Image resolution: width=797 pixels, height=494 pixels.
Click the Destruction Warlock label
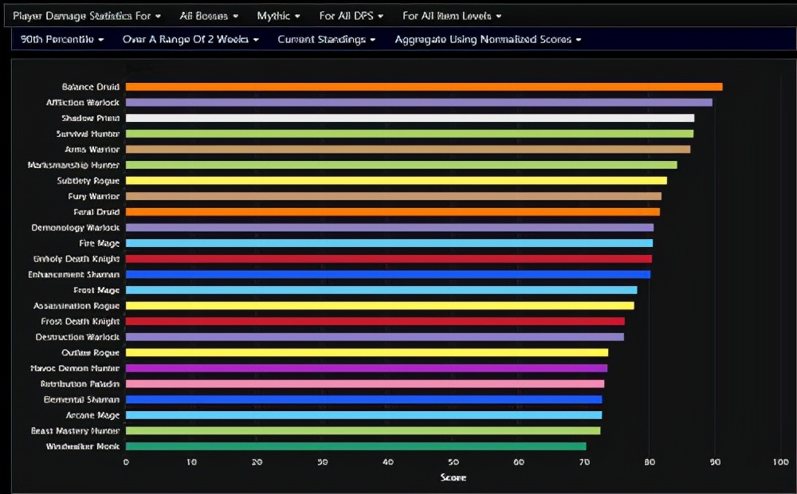(77, 337)
